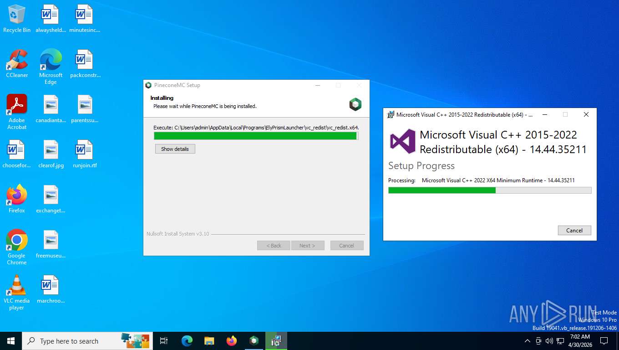Viewport: 619px width, 350px height.
Task: Click the Execute path text in PineconeMC Setup
Action: 256,128
